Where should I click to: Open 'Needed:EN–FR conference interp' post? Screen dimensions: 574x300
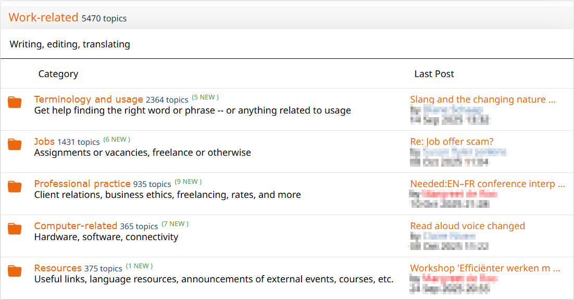tap(487, 184)
